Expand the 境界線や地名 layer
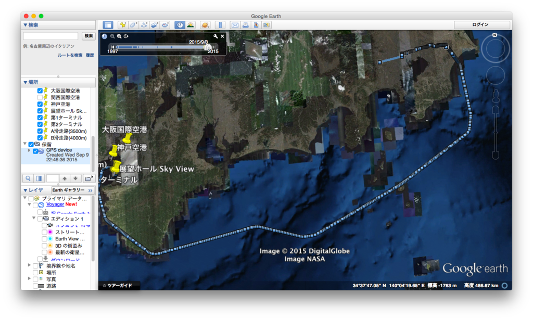 click(29, 265)
